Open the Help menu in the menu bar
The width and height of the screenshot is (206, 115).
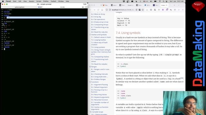tap(67, 1)
